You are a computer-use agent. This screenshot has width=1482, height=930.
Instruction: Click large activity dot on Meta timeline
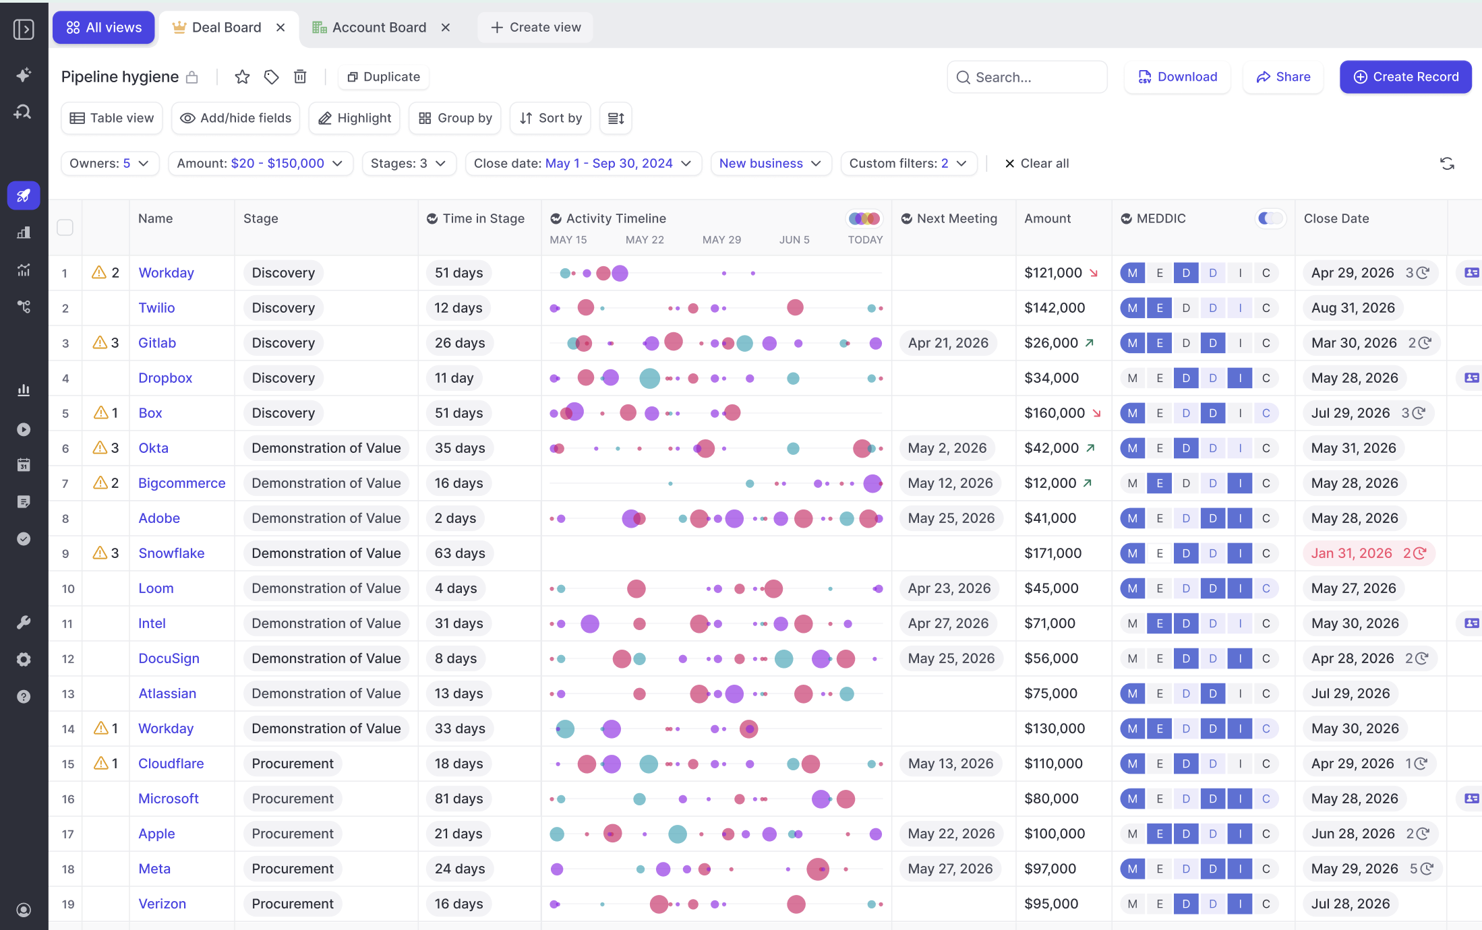click(x=818, y=869)
